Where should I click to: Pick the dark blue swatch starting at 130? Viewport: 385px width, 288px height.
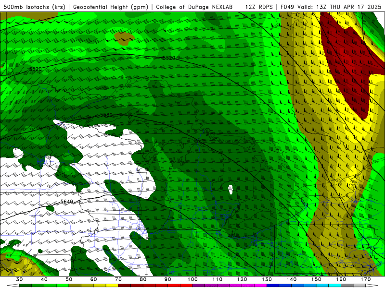click(x=273, y=286)
